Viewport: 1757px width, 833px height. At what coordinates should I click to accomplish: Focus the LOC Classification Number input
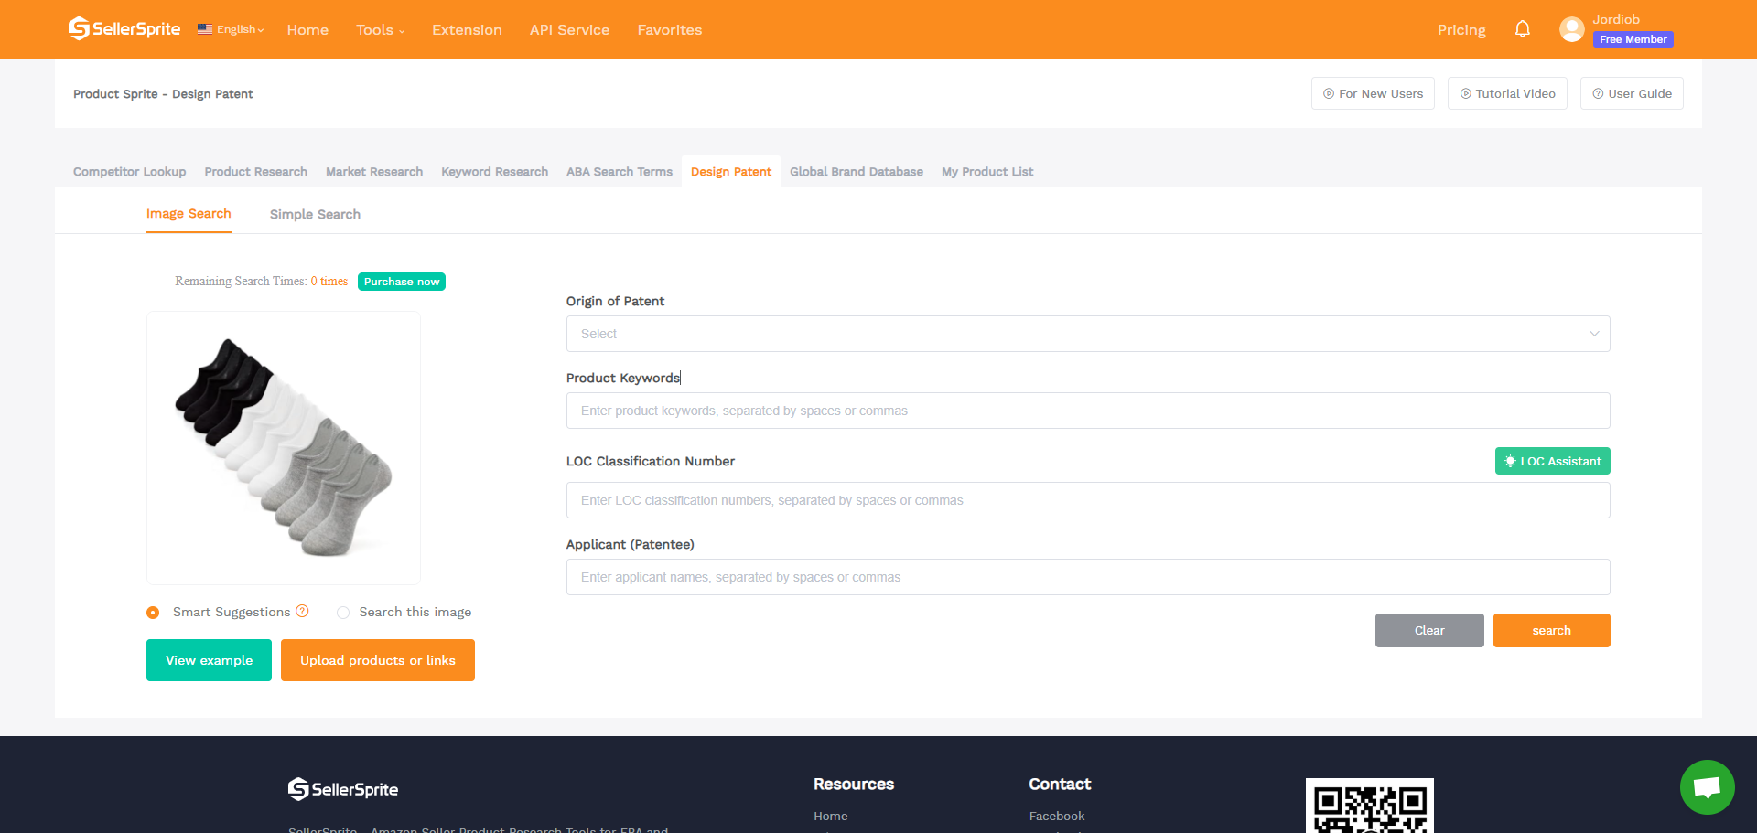1088,500
